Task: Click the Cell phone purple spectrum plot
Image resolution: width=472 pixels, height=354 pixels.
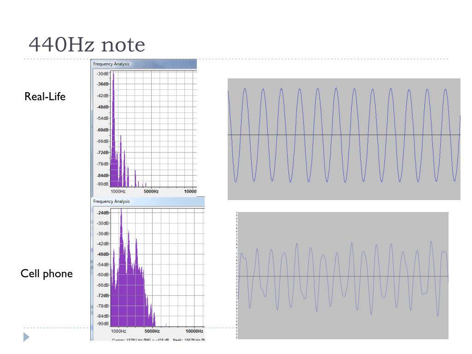Action: [x=158, y=268]
